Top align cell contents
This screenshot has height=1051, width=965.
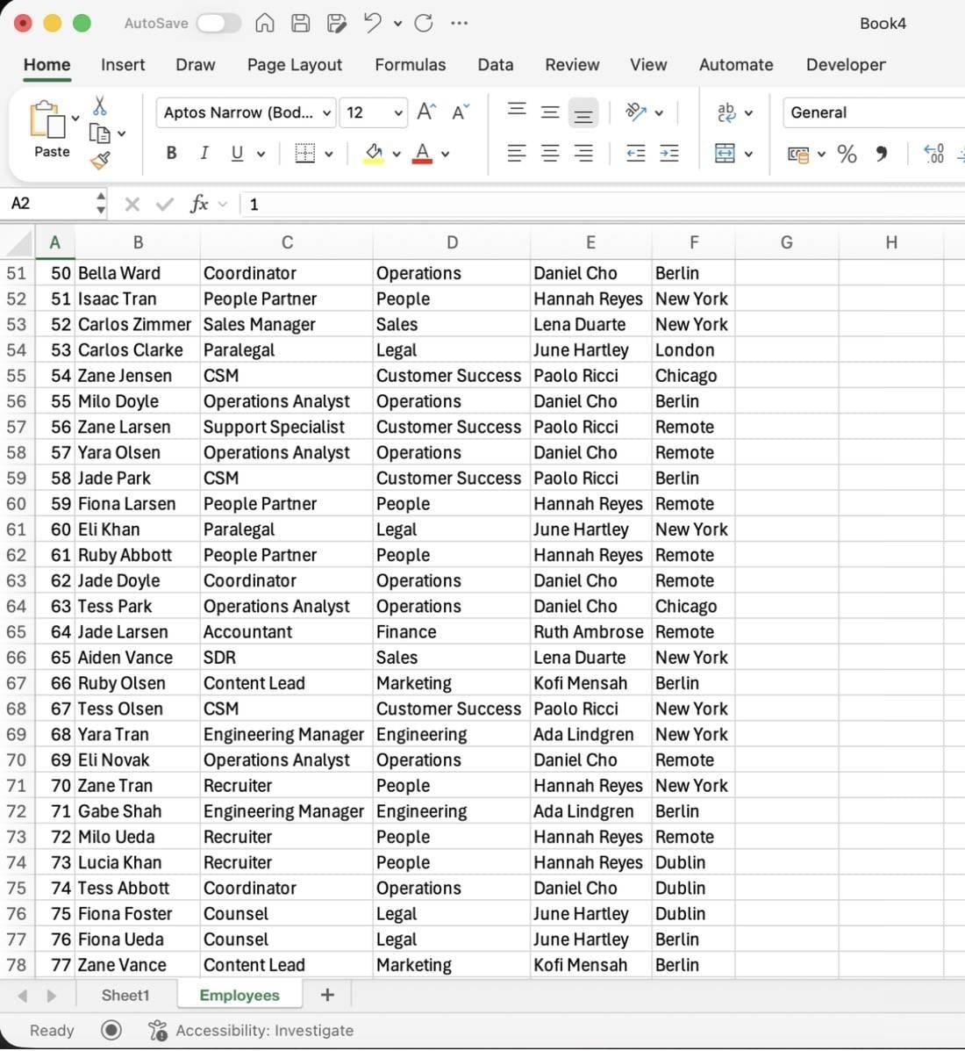(517, 109)
